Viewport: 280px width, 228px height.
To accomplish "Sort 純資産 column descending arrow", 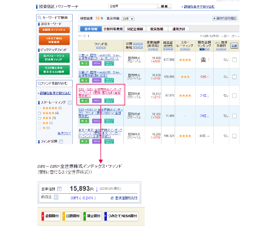I will 171,49.
